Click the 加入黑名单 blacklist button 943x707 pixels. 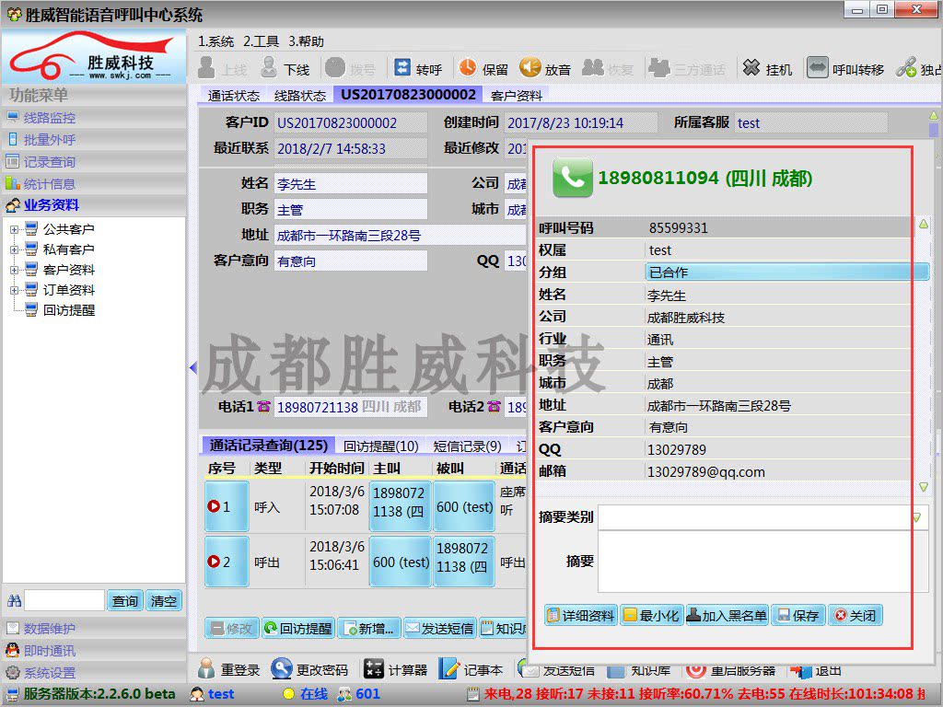[x=728, y=615]
